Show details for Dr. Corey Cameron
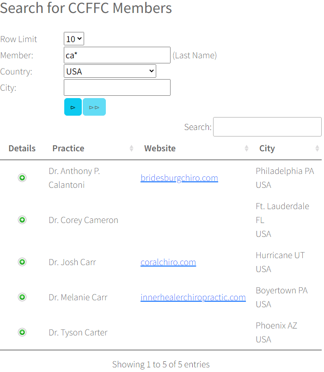Image resolution: width=324 pixels, height=372 pixels. pyautogui.click(x=22, y=220)
